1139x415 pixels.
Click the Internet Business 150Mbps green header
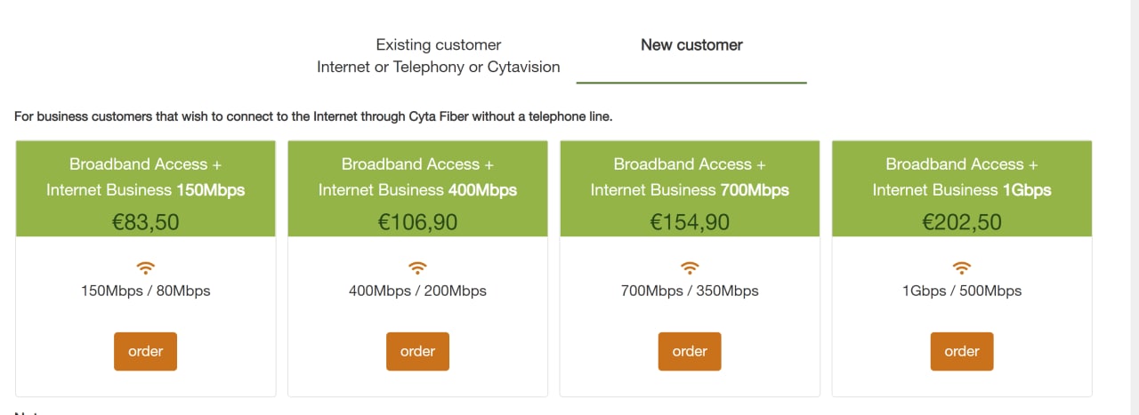click(x=146, y=177)
